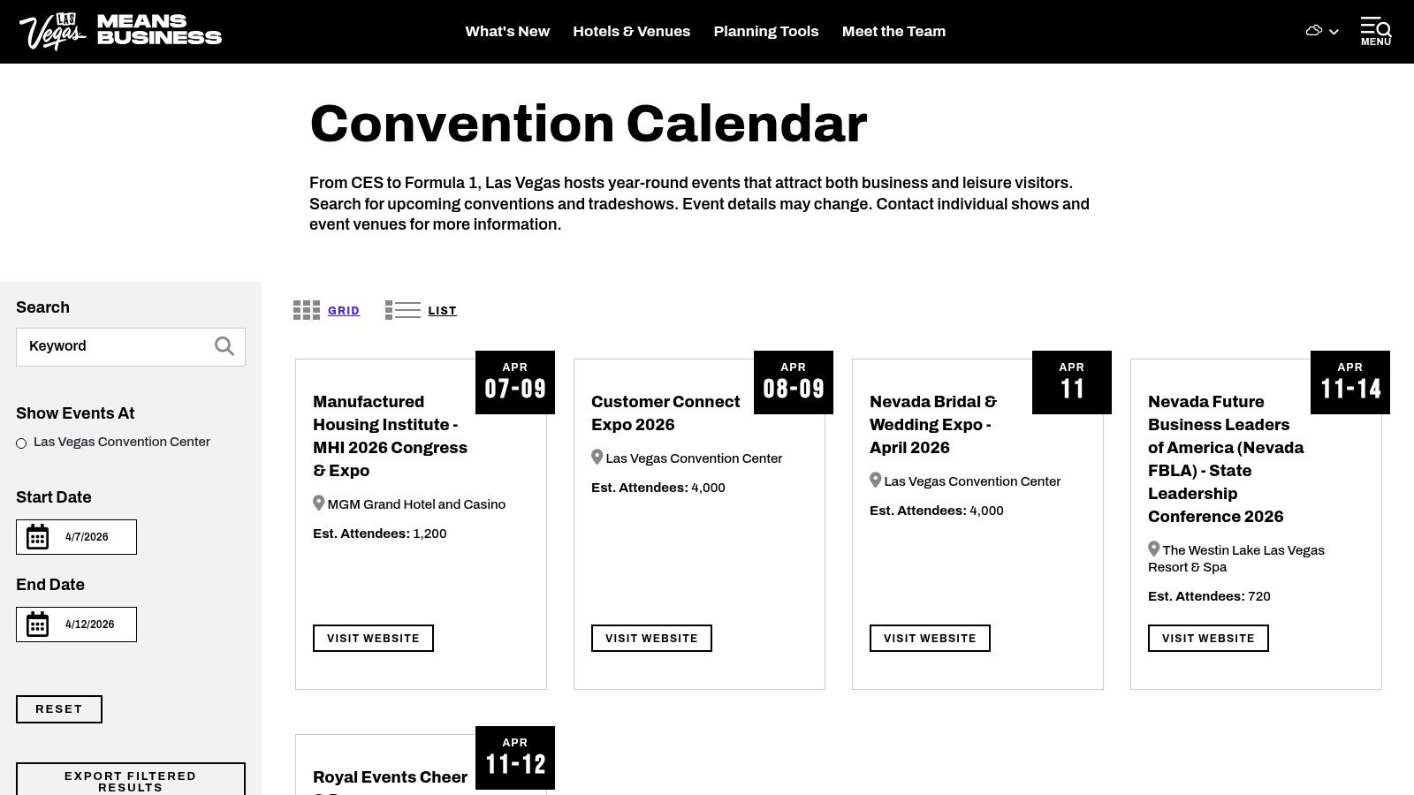Click the keyword search magnifier icon
This screenshot has height=795, width=1414.
tap(224, 346)
